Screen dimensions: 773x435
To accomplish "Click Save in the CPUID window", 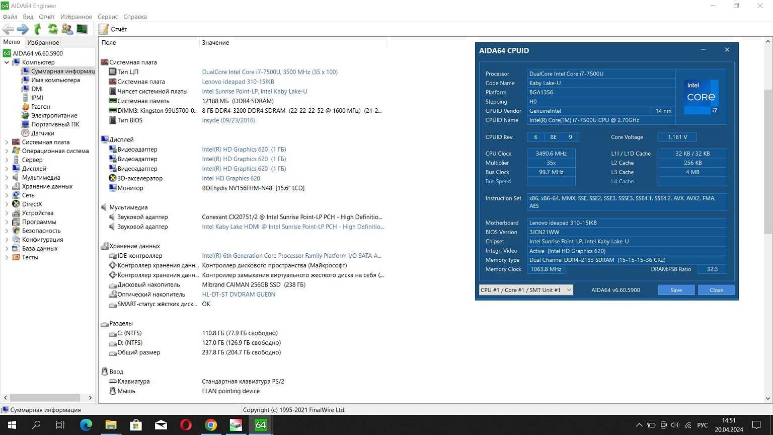I will (x=676, y=290).
